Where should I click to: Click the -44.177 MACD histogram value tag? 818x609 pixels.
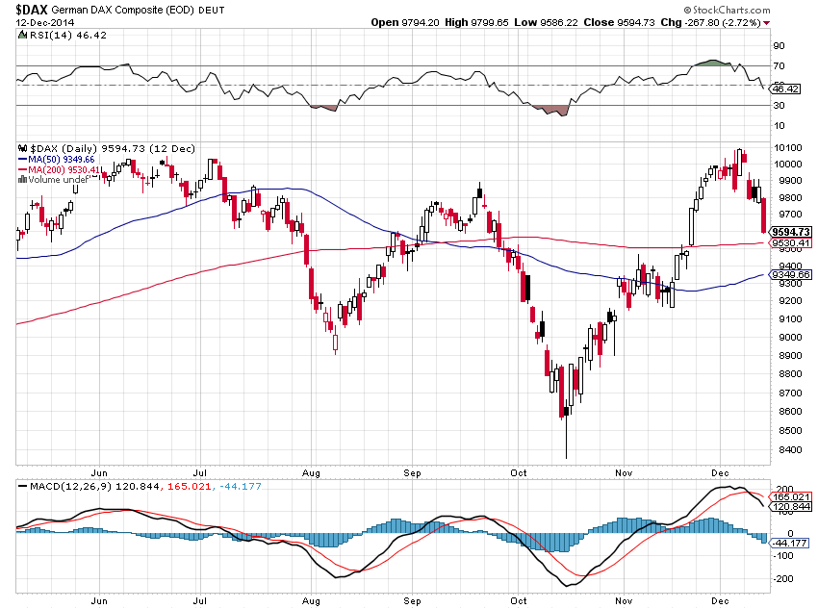(791, 544)
